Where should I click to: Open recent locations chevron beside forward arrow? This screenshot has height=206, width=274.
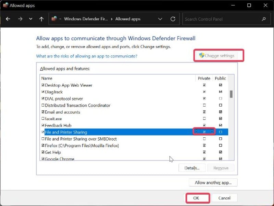tap(31, 19)
